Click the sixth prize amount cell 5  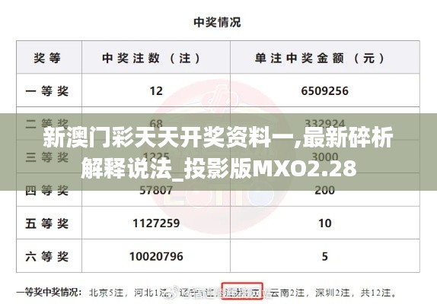tap(325, 256)
